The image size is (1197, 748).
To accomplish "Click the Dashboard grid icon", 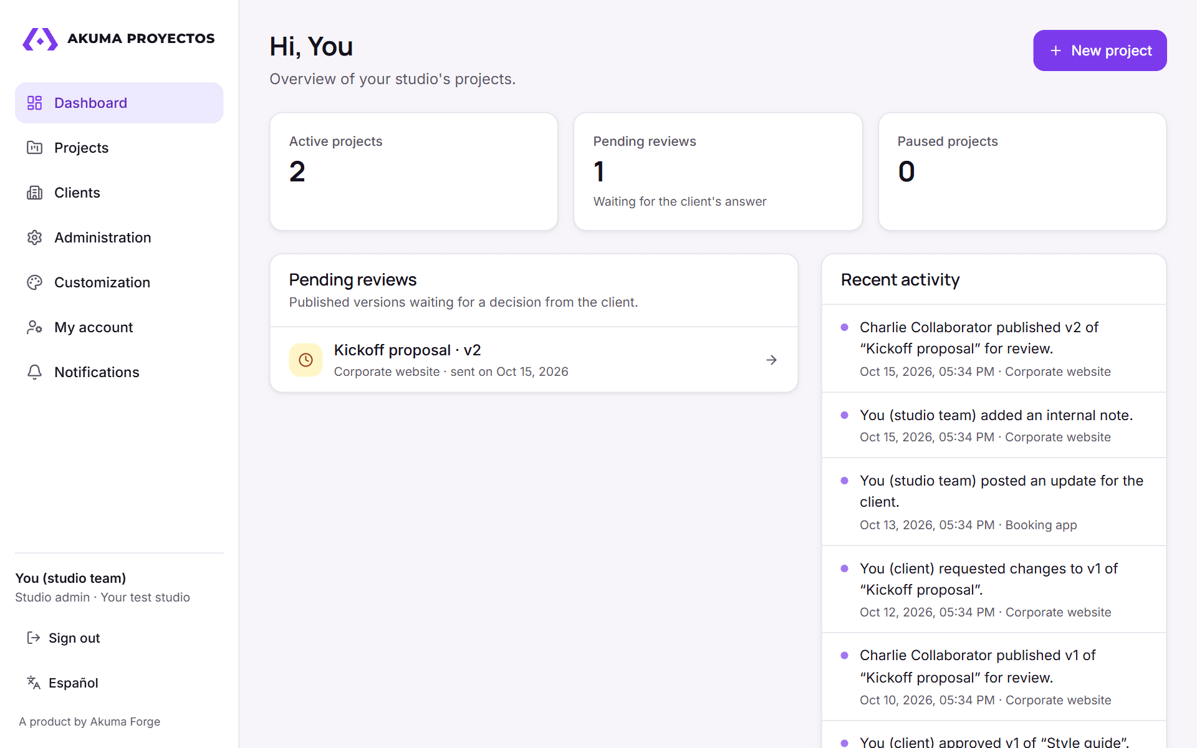I will [34, 103].
